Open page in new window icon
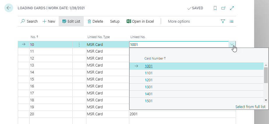 pos(223,8)
